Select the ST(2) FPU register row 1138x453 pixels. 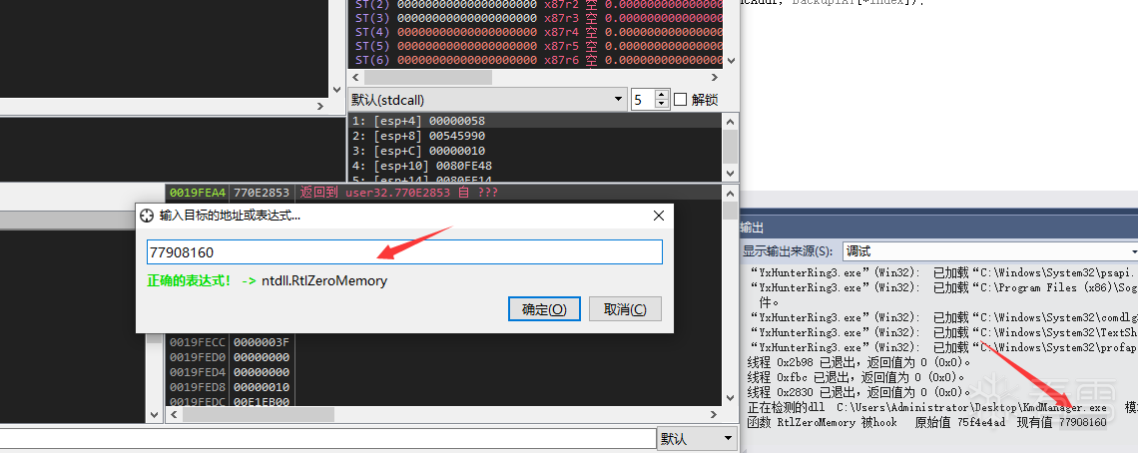536,4
